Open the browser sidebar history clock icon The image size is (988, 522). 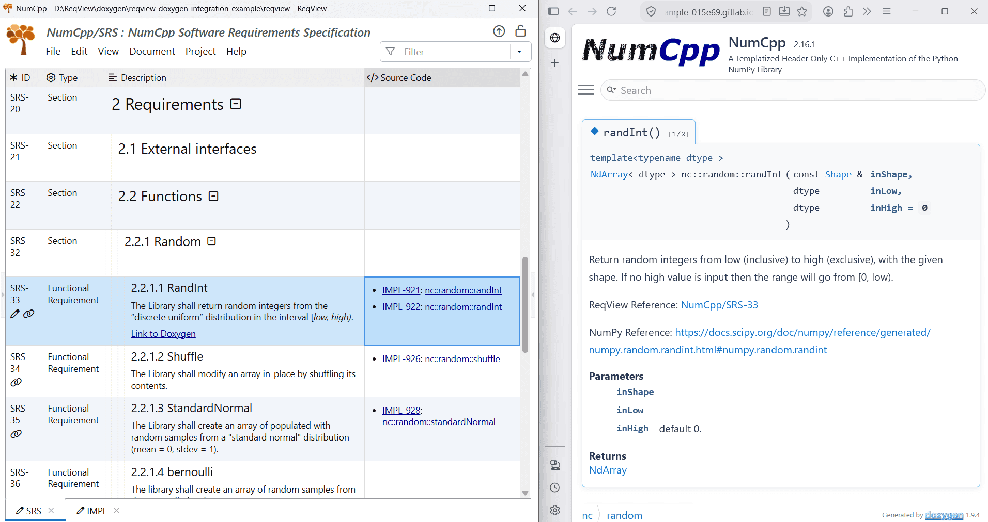click(x=555, y=487)
